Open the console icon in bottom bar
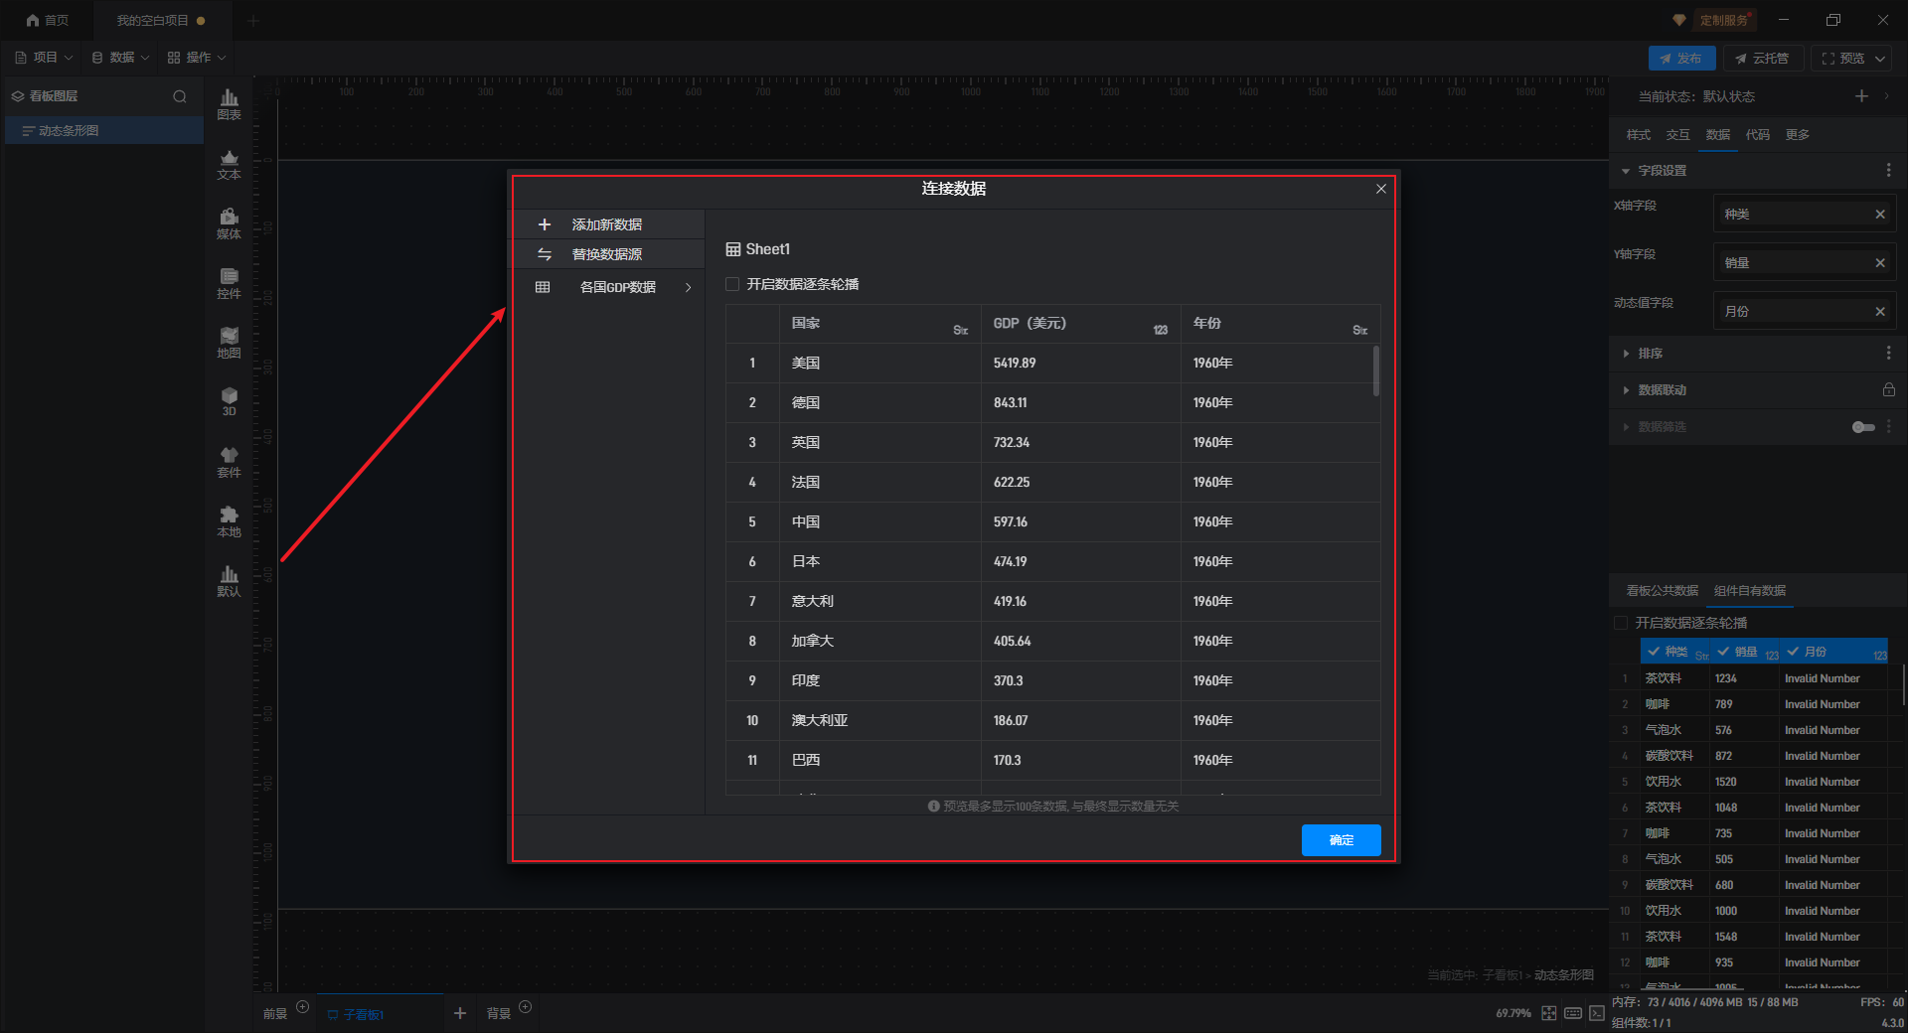The width and height of the screenshot is (1908, 1033). click(1597, 1013)
